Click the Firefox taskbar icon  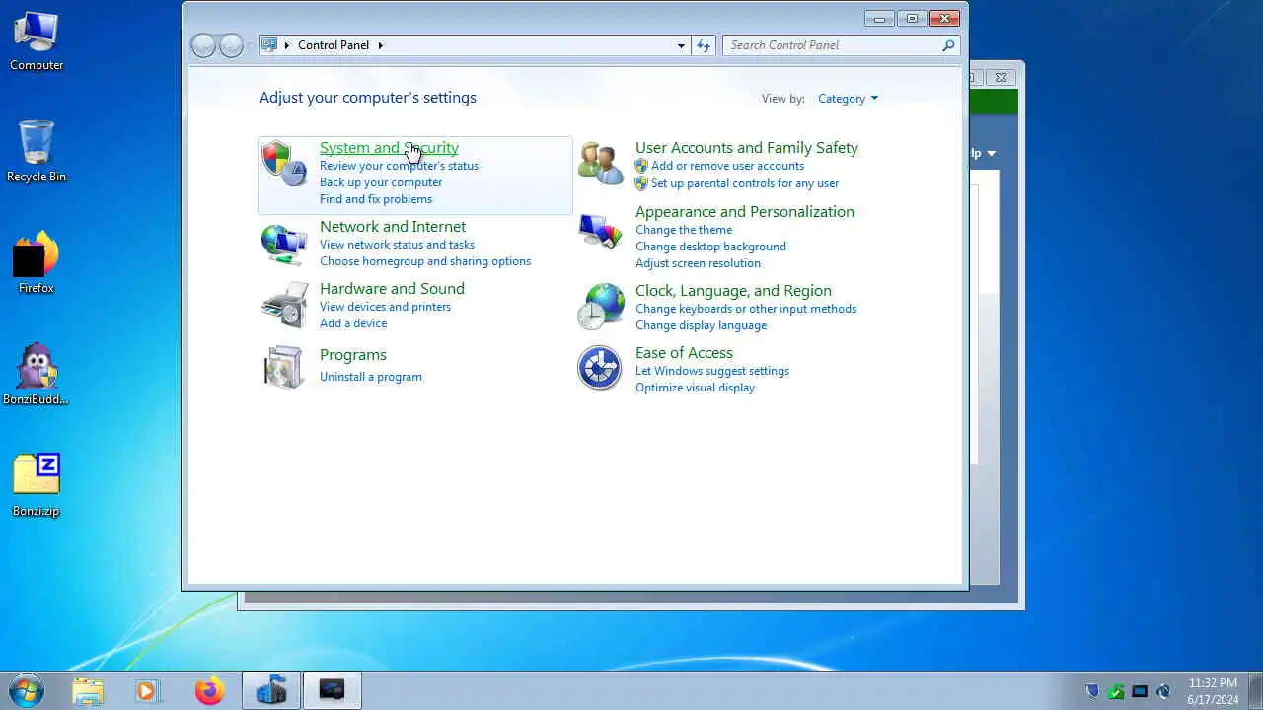coord(209,691)
